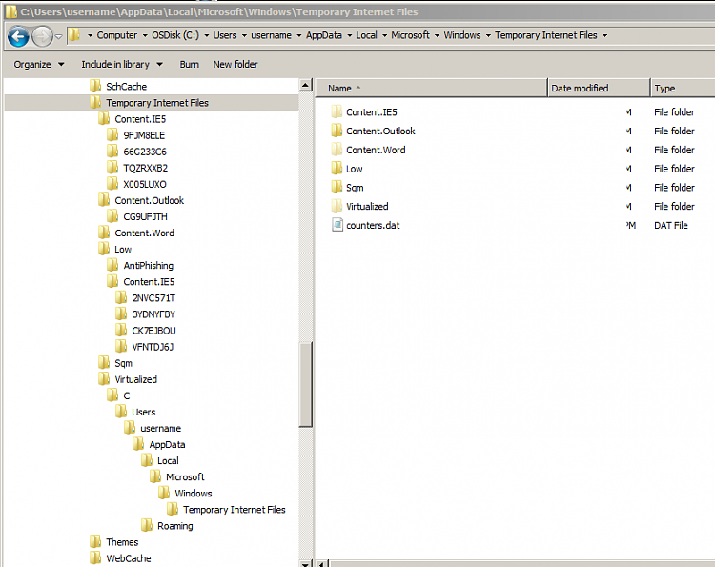Click tree pane scroll up arrow
The height and width of the screenshot is (567, 715).
click(x=305, y=85)
